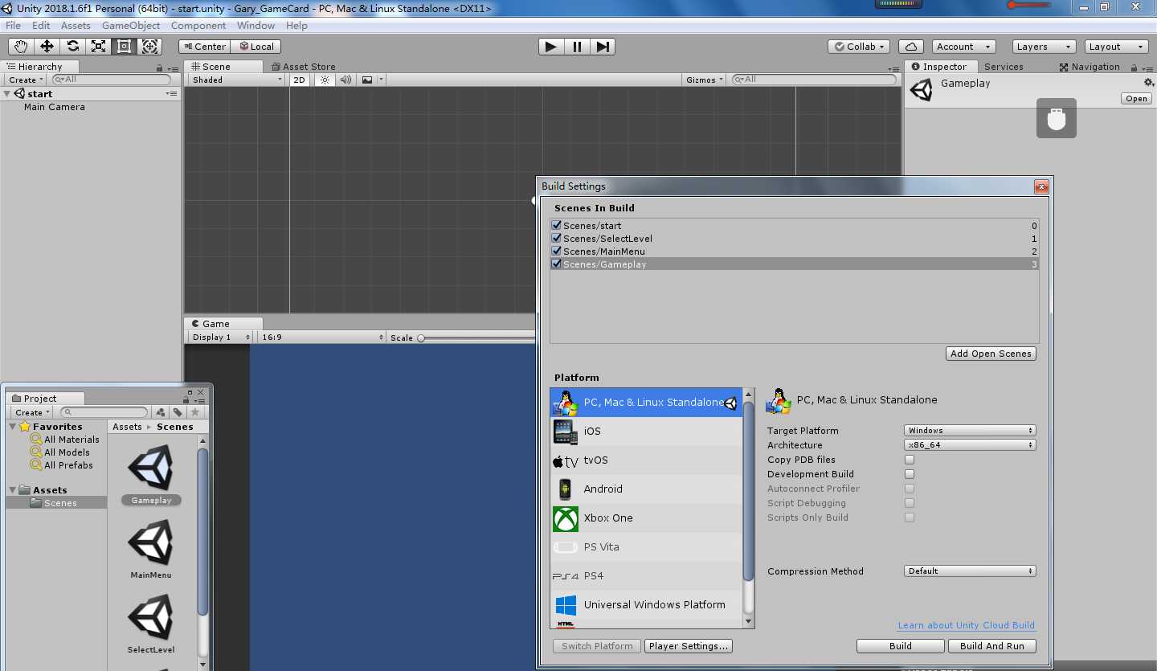Viewport: 1157px width, 671px height.
Task: Click the Pause button
Action: pyautogui.click(x=577, y=47)
